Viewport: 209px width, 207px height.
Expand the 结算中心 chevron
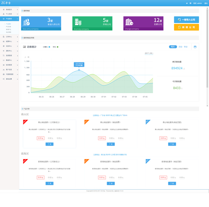click(x=18, y=41)
